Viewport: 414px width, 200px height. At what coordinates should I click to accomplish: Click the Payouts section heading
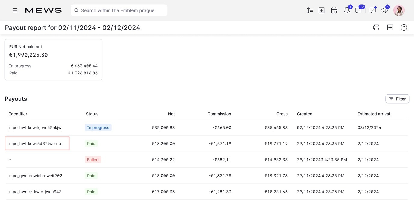pos(16,99)
